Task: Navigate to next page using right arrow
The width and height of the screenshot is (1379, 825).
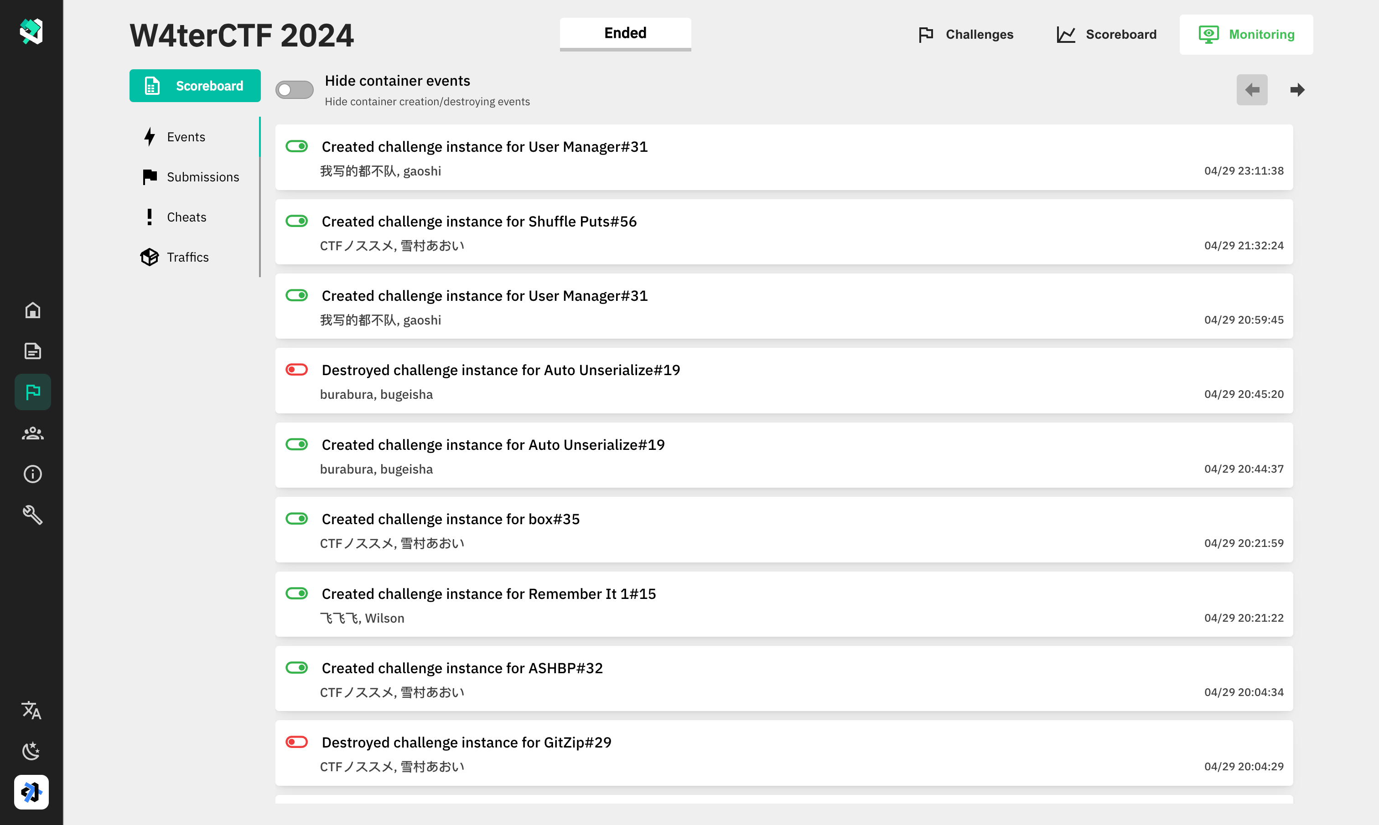Action: (1298, 89)
